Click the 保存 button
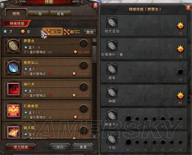192x155 pixels. tap(60, 147)
